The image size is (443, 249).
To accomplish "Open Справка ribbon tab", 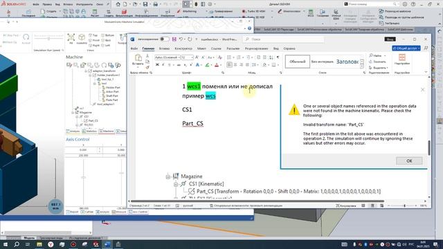I will coord(289,48).
